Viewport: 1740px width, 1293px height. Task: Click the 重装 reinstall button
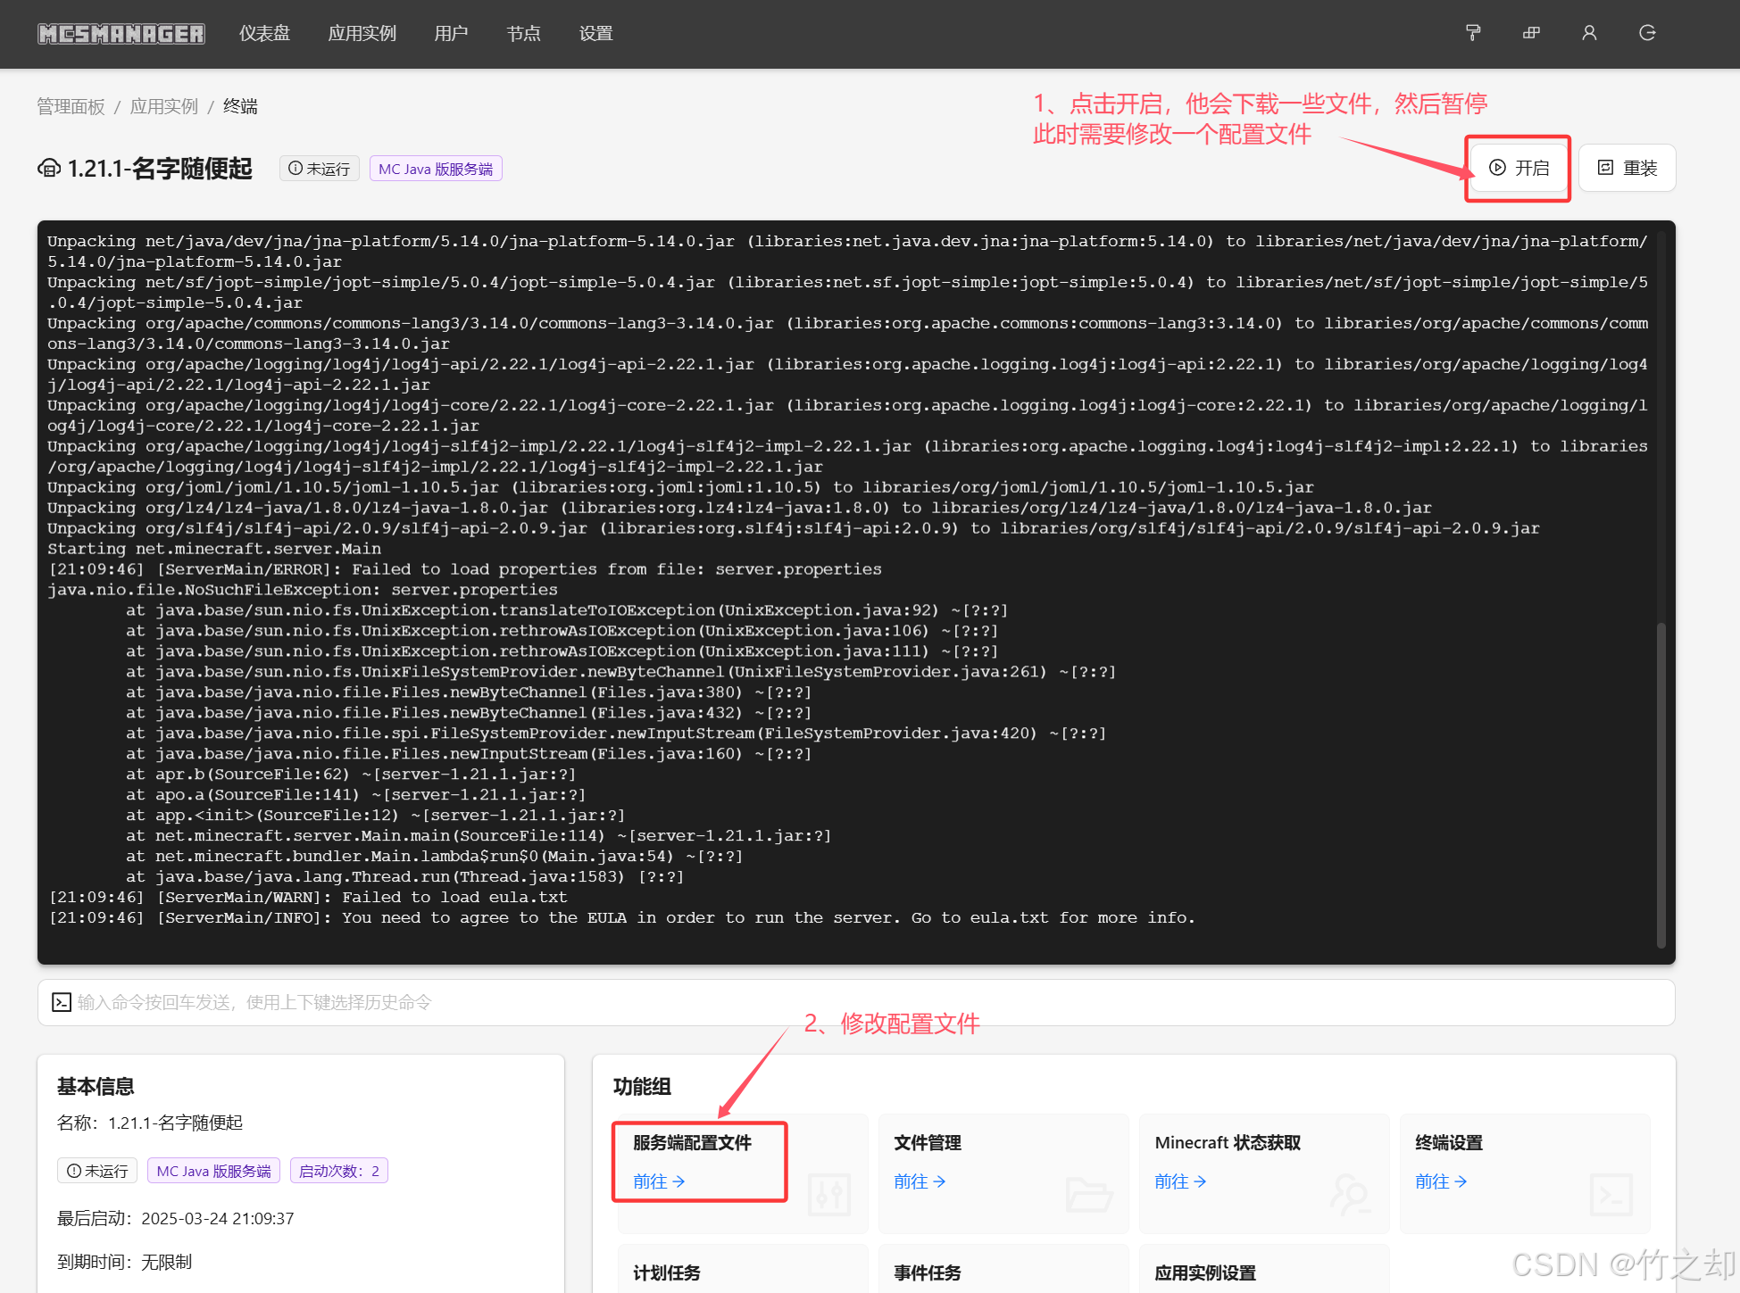tap(1627, 168)
